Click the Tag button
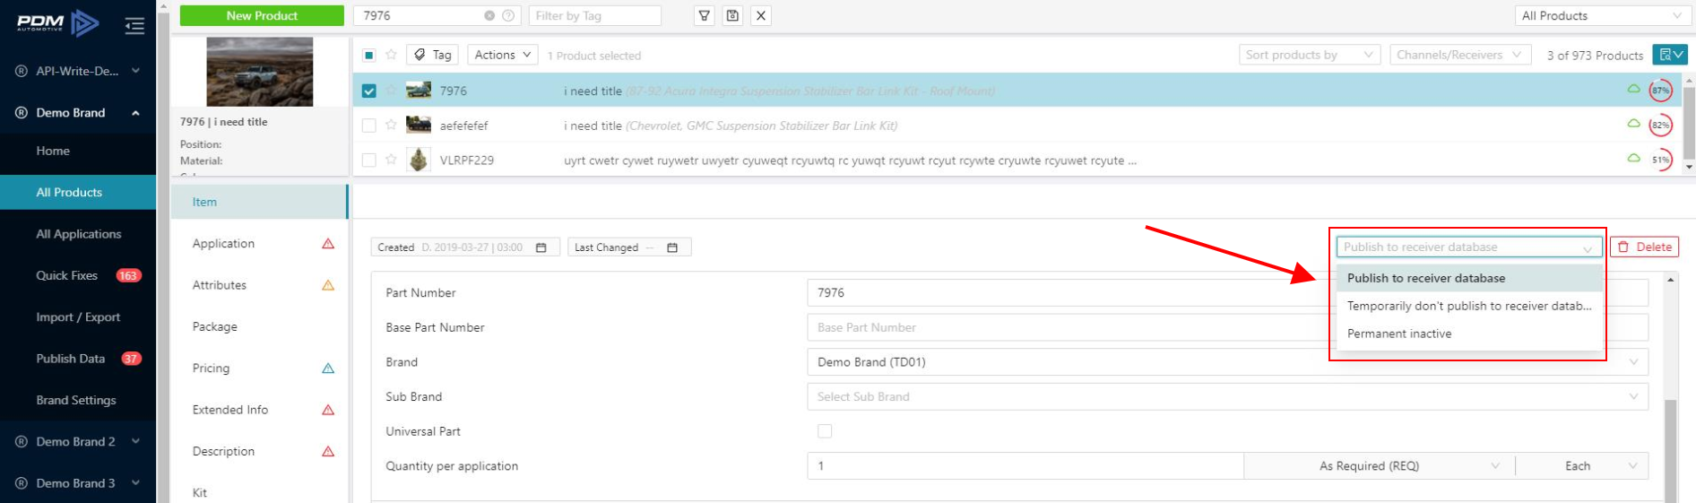Screen dimensions: 1696x503 (x=433, y=55)
